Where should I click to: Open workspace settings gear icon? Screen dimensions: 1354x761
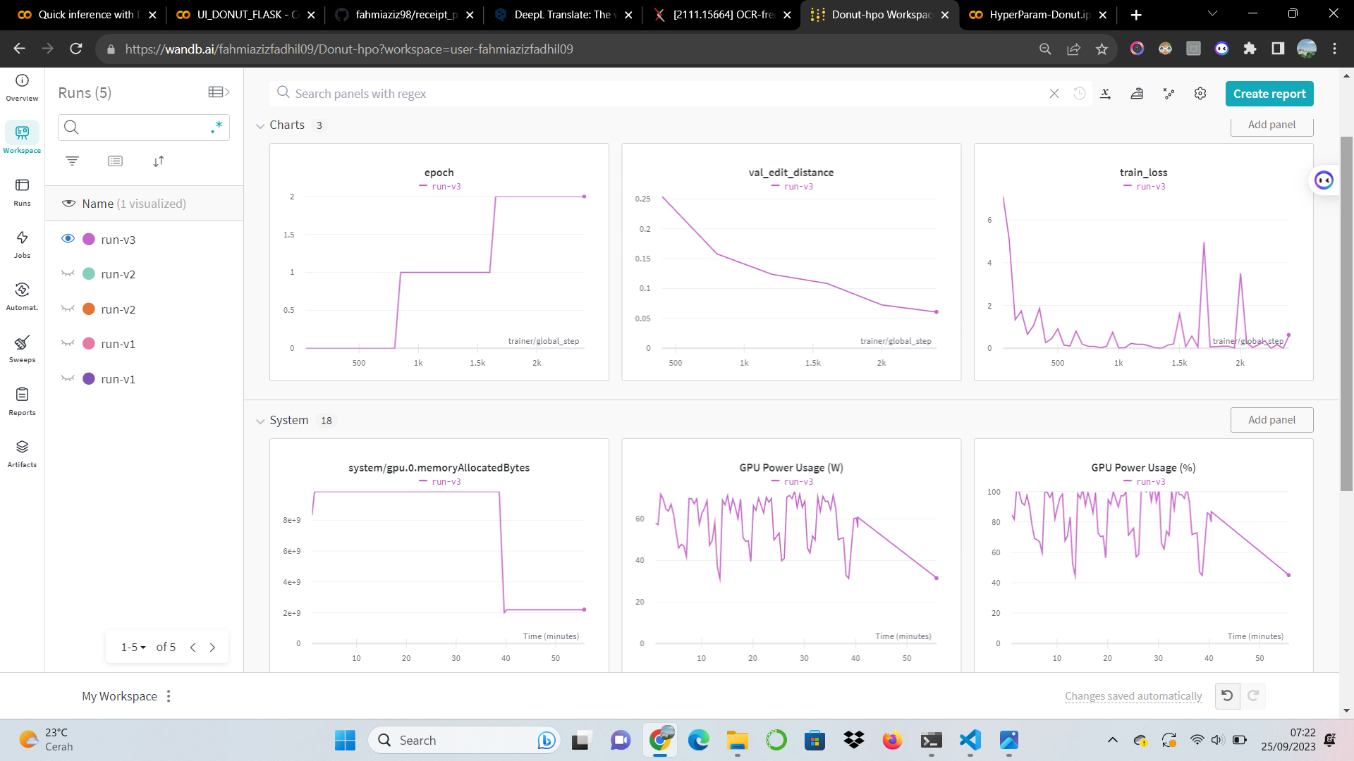pyautogui.click(x=1200, y=94)
